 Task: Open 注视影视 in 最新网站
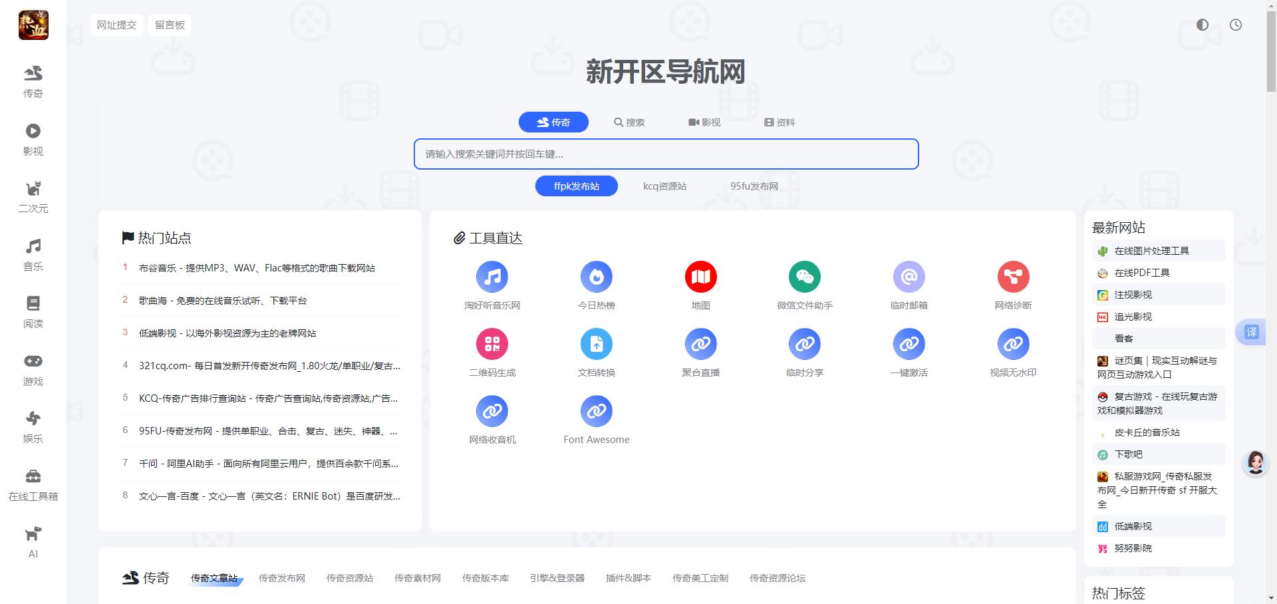pos(1158,295)
